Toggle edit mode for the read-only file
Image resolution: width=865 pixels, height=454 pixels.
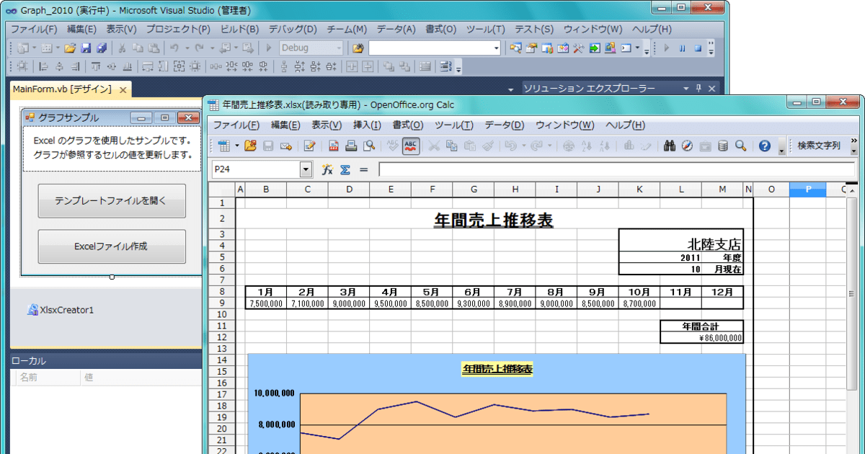pos(309,144)
